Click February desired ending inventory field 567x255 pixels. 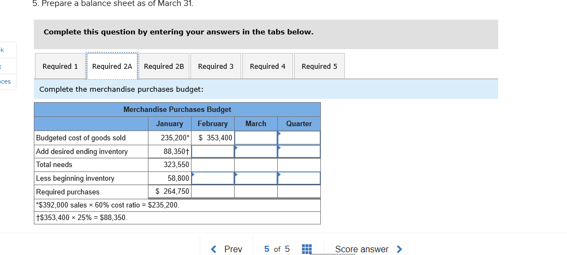213,151
